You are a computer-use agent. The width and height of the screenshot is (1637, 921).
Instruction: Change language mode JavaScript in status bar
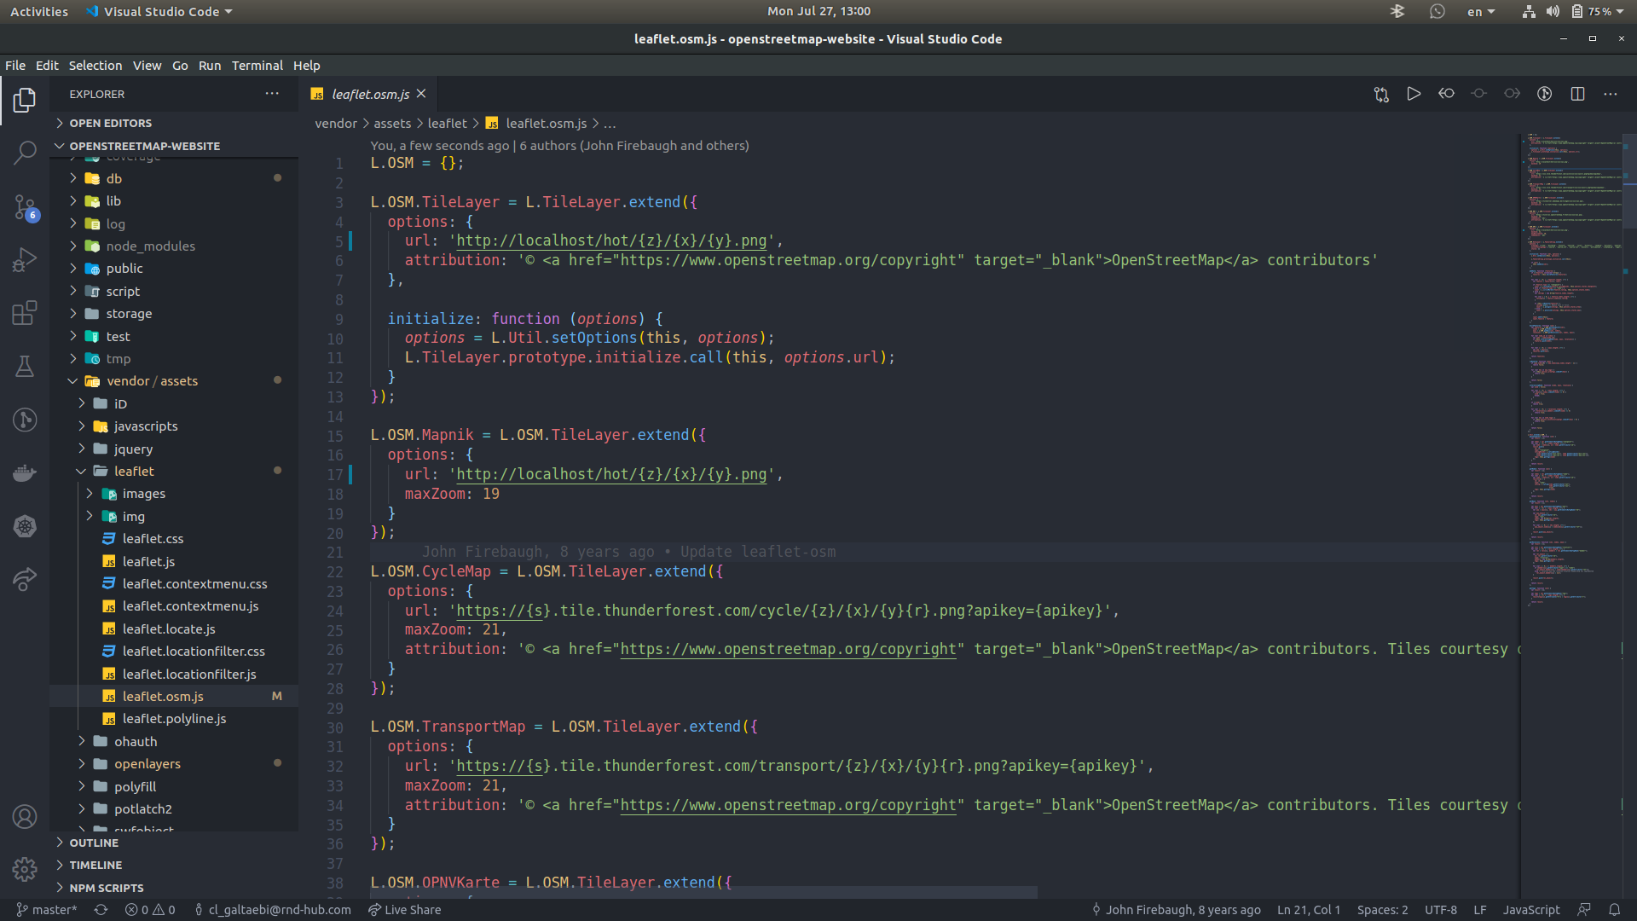click(1531, 910)
